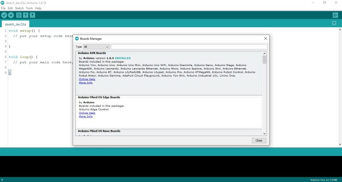Screen dimensions: 342x182
Task: Click the Open sketch up-arrow icon
Action: 26,15
